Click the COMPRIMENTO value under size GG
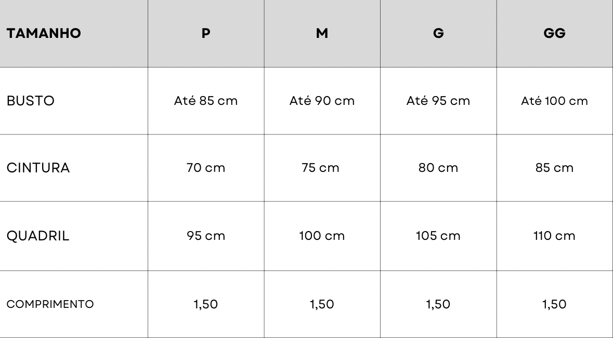 coord(554,304)
